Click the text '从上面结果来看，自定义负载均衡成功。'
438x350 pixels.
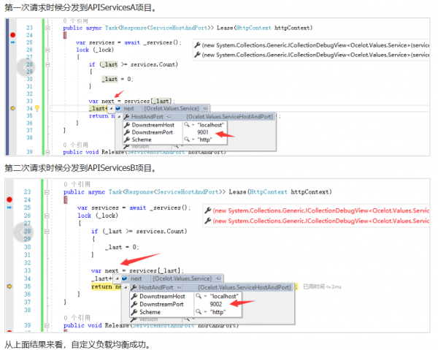(77, 344)
